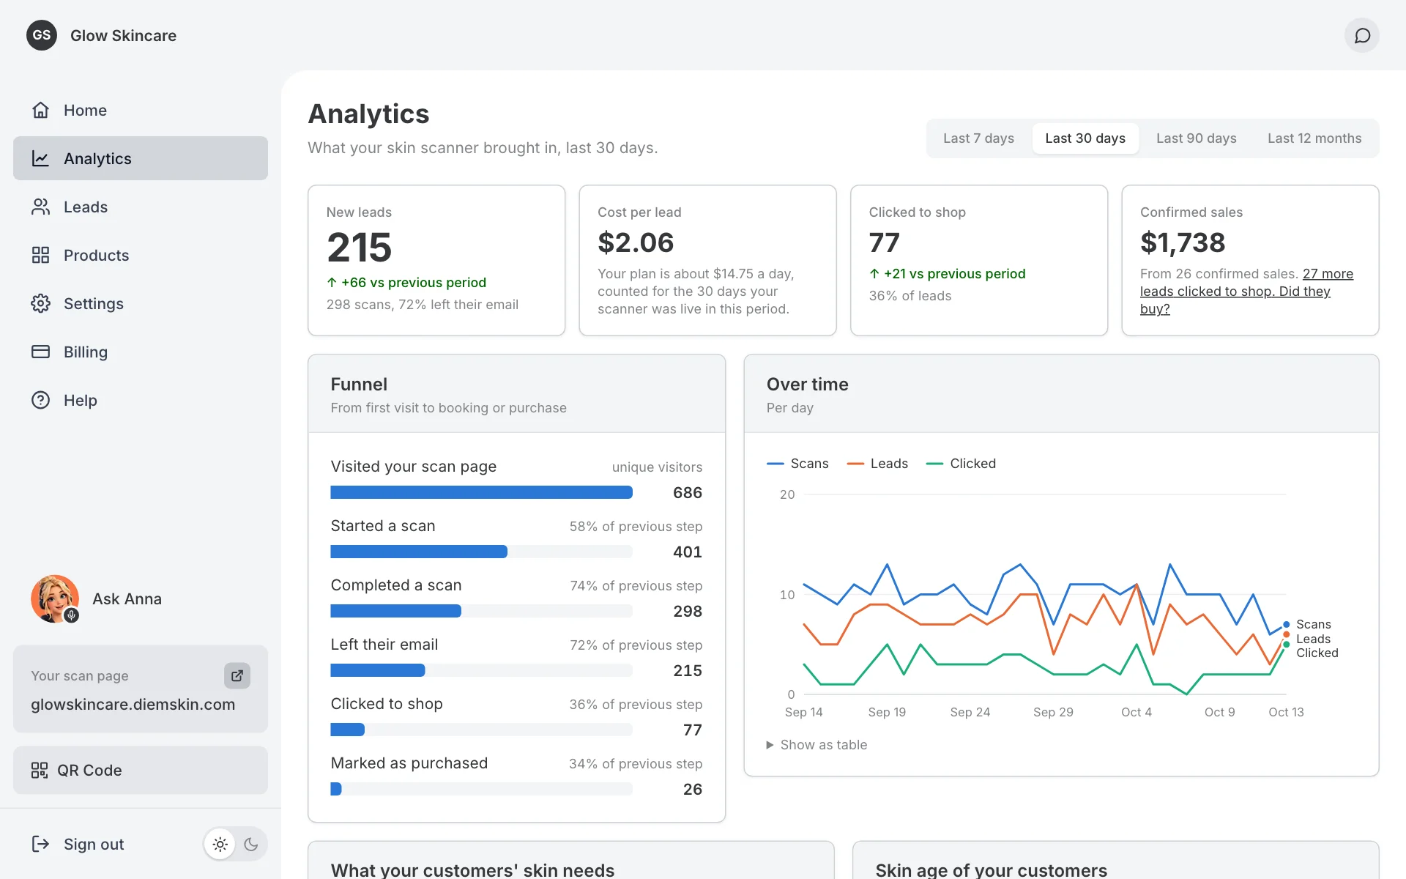
Task: Open the chat bubble icon top right
Action: pyautogui.click(x=1362, y=35)
